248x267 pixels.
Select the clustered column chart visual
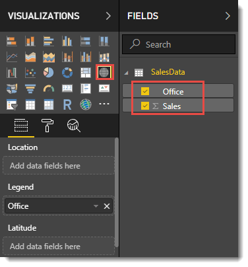coord(67,41)
